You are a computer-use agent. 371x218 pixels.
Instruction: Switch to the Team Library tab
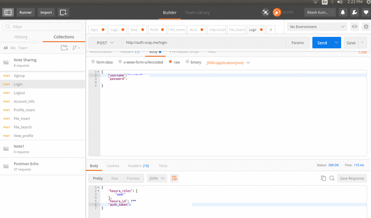tap(198, 13)
